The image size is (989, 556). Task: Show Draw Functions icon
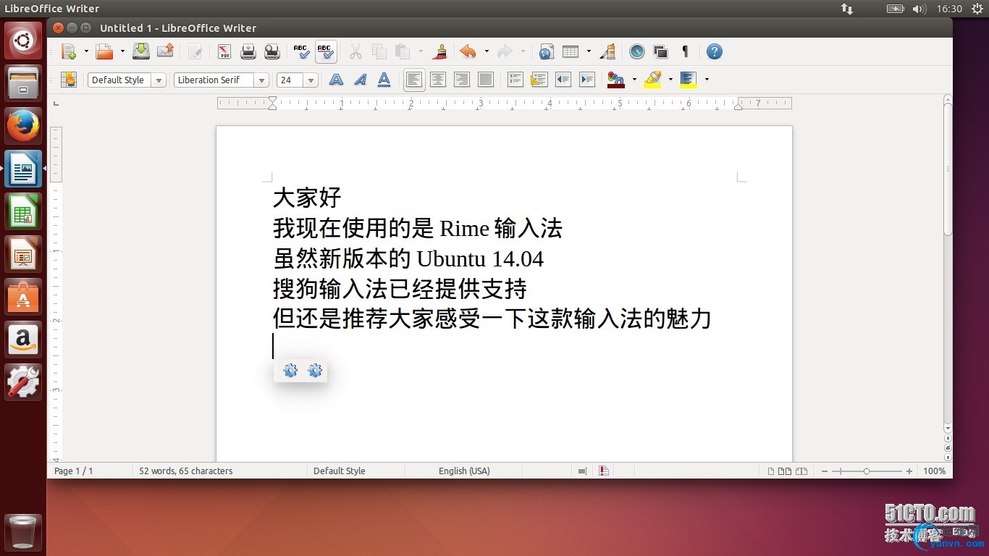coord(607,51)
